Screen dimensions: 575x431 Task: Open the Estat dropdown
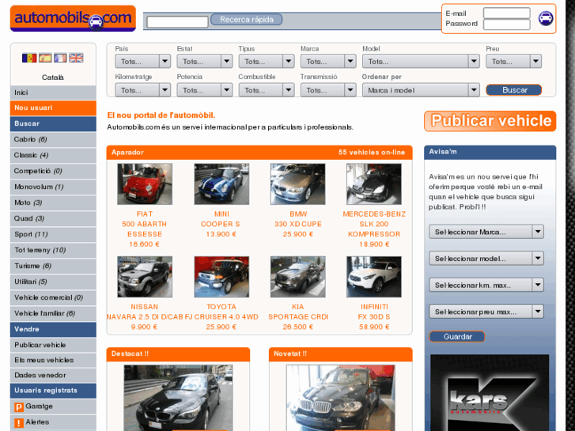[x=205, y=61]
